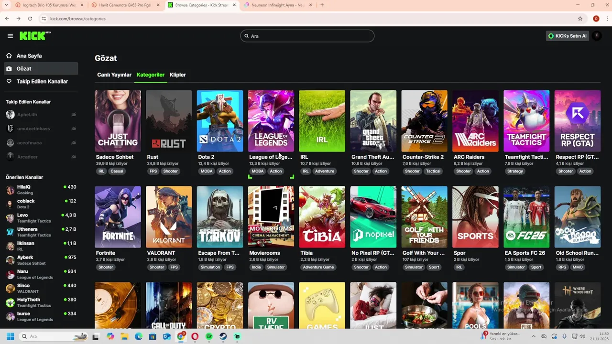Click the Copilot icon in the taskbar
This screenshot has height=344, width=612.
(x=110, y=336)
